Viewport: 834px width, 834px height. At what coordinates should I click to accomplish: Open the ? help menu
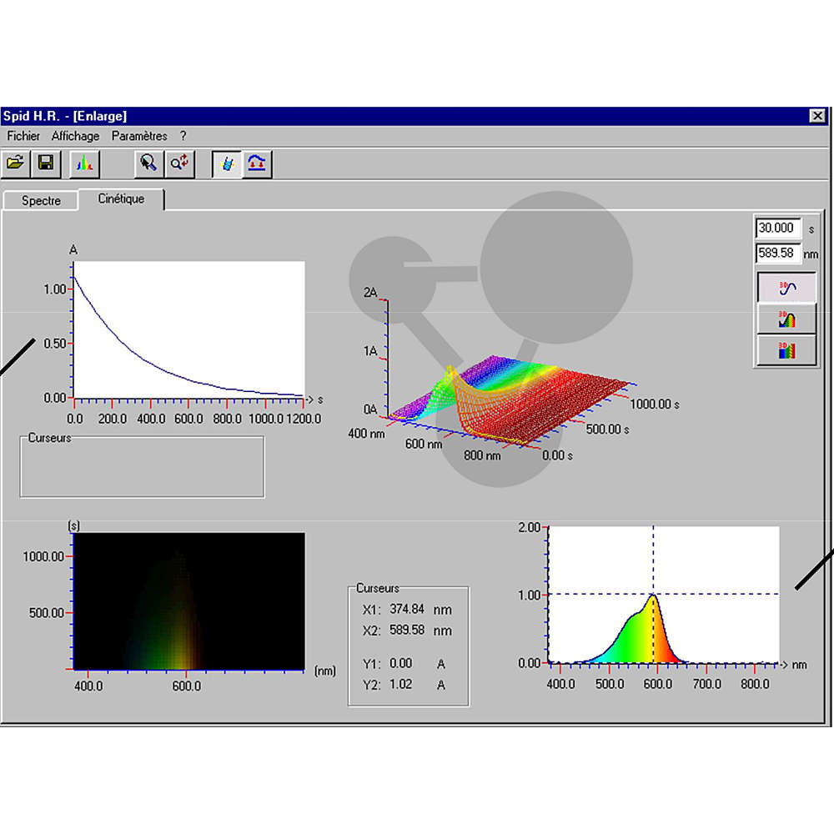(x=183, y=136)
